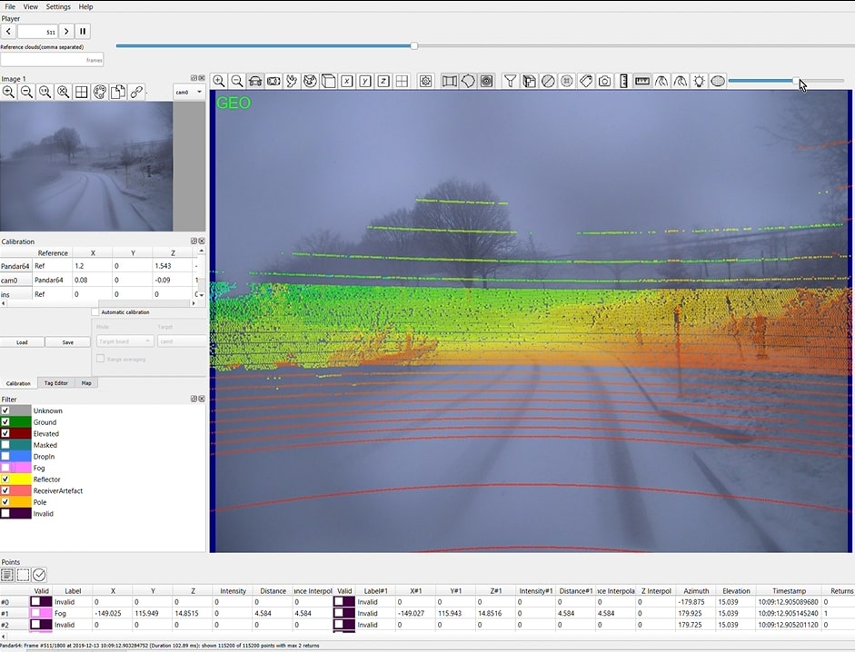Switch to the Map tab
The image size is (855, 652).
click(86, 383)
